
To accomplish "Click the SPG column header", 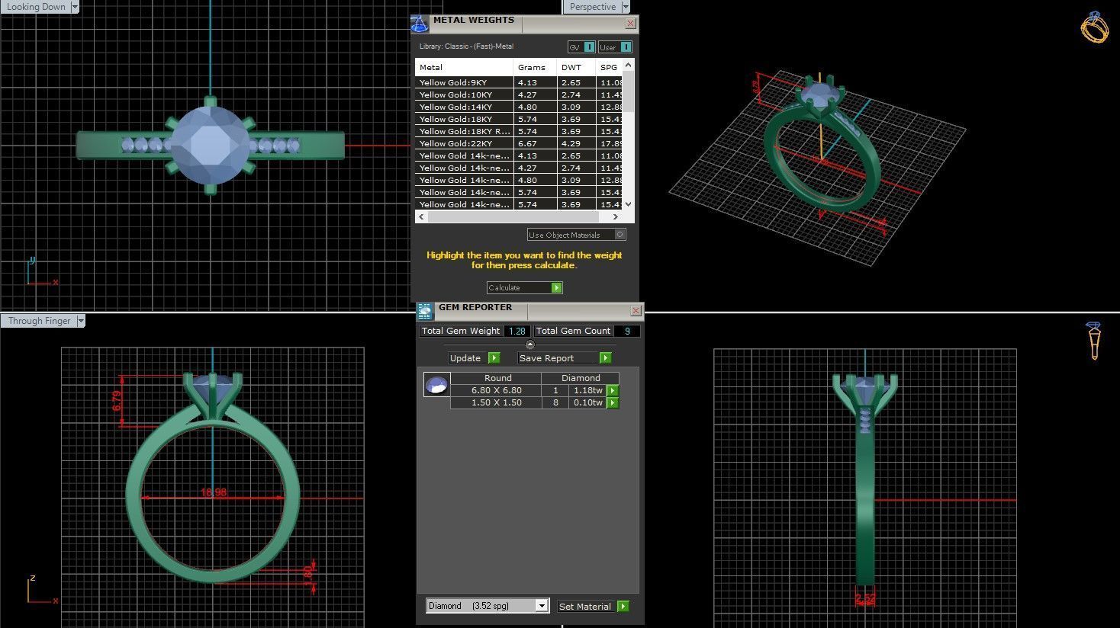I will click(x=609, y=67).
